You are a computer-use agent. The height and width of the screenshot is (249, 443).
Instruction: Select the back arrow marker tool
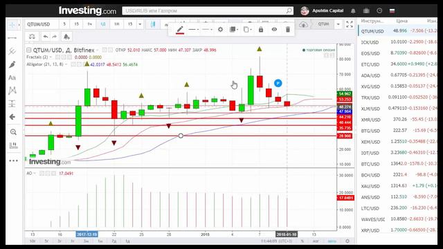(x=12, y=117)
